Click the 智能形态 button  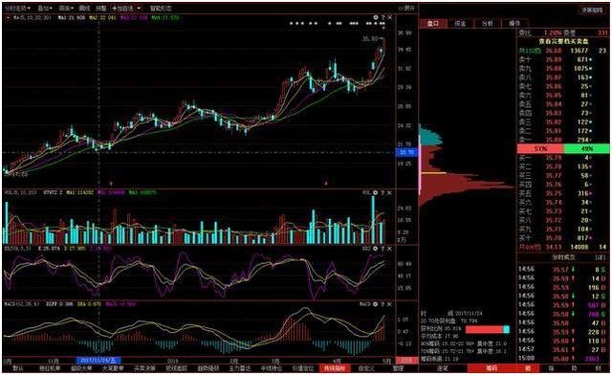pyautogui.click(x=161, y=8)
